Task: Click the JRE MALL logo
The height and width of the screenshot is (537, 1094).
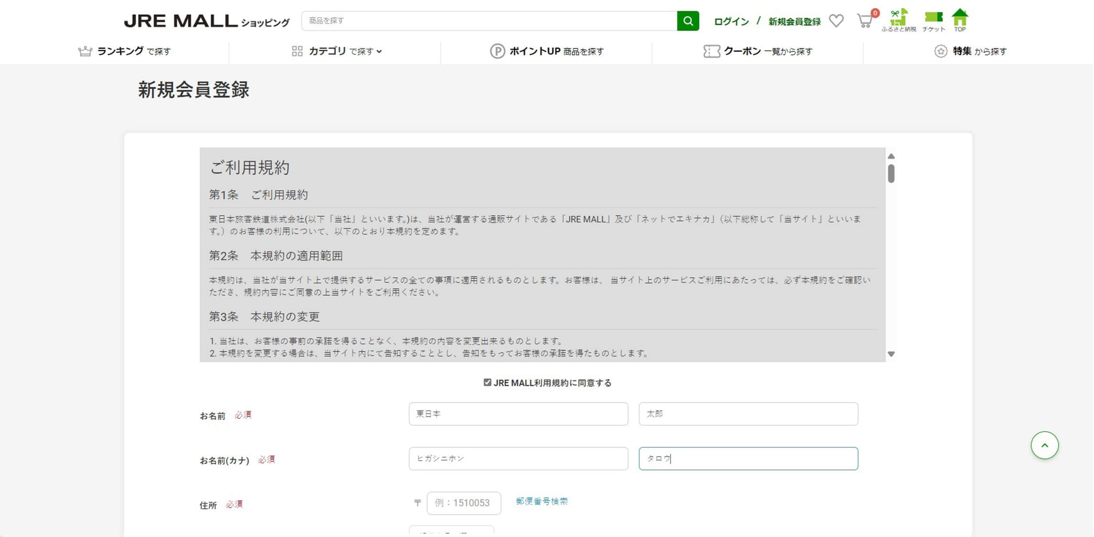Action: coord(206,21)
